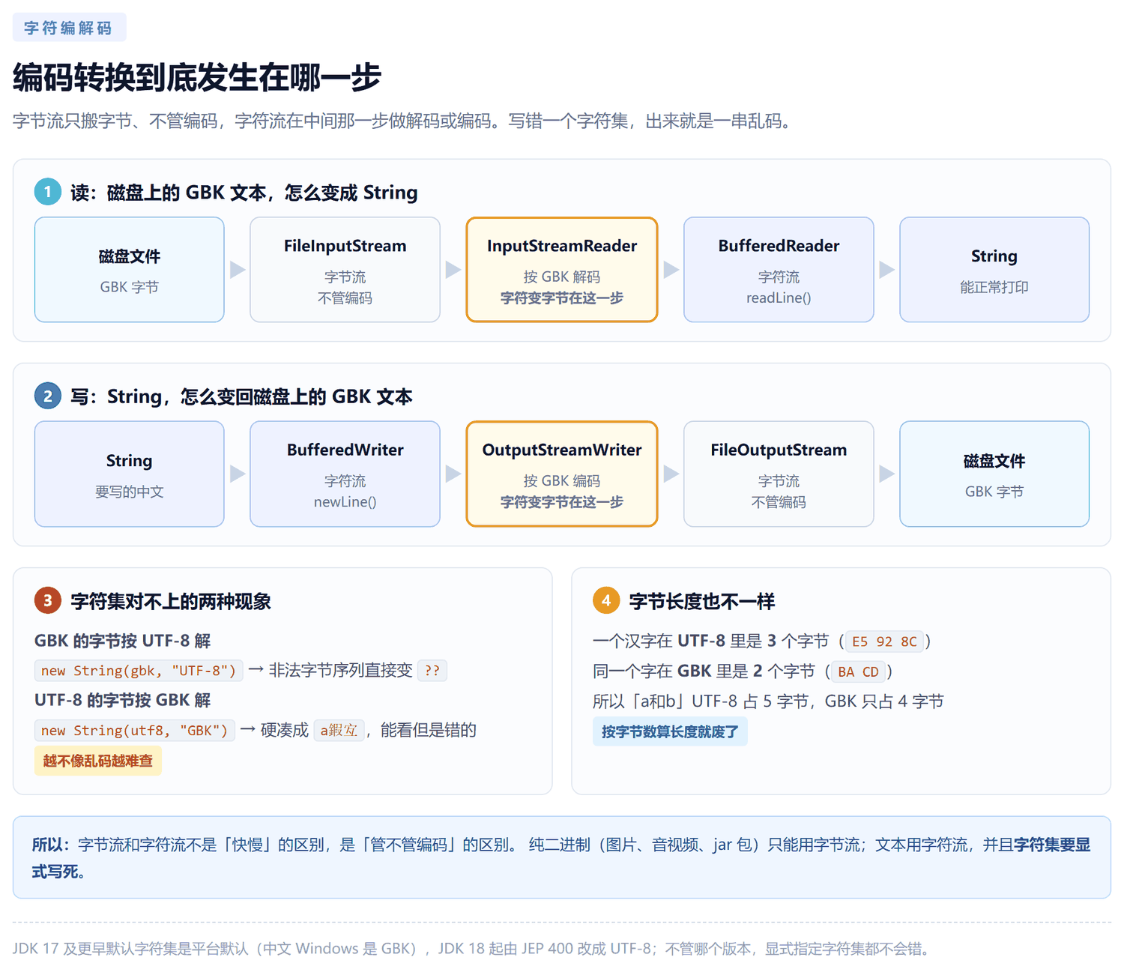
Task: Select the code new String(gbk, "UTF-8")
Action: [x=139, y=671]
